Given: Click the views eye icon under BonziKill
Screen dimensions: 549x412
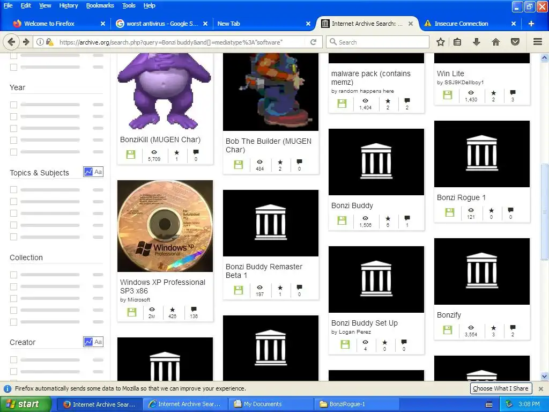Looking at the screenshot, I should [154, 152].
